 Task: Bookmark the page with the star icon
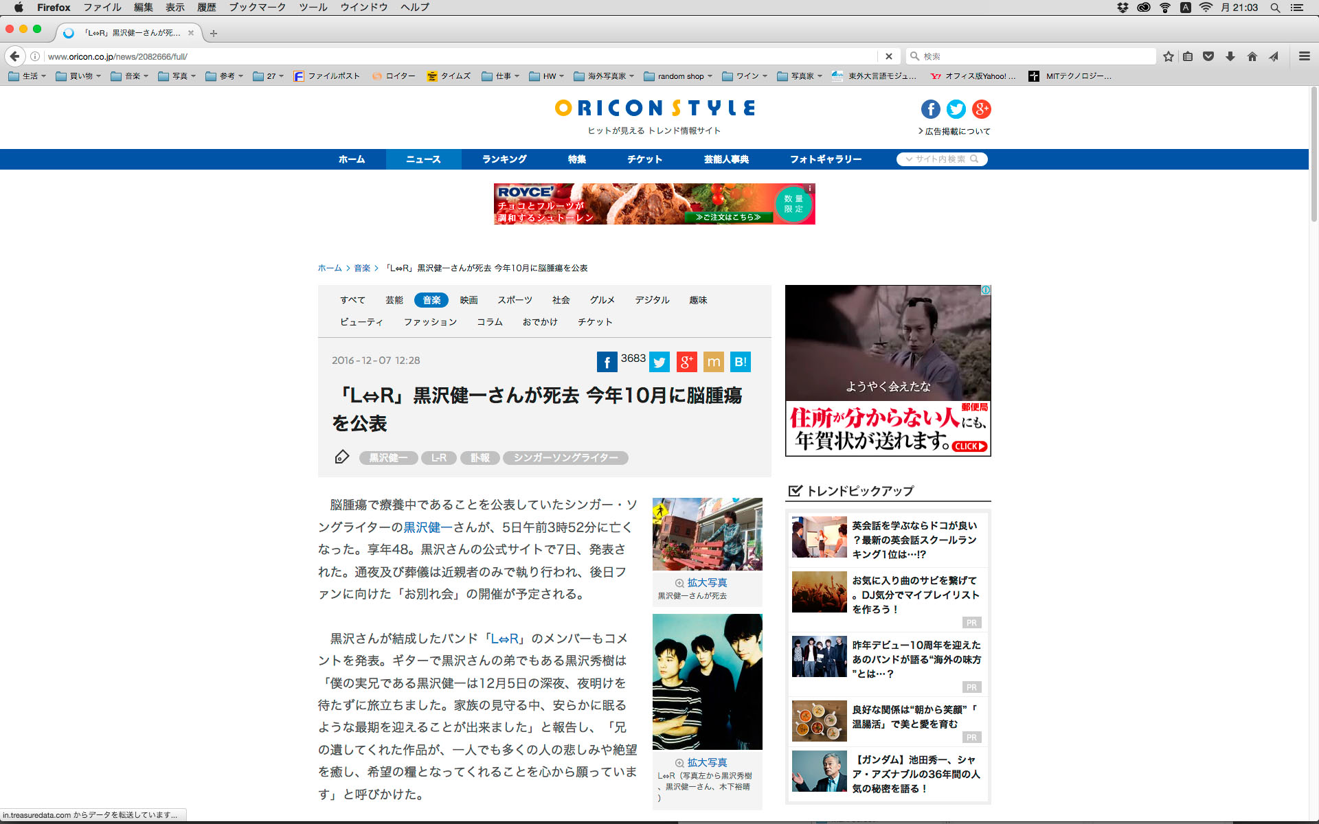1168,56
